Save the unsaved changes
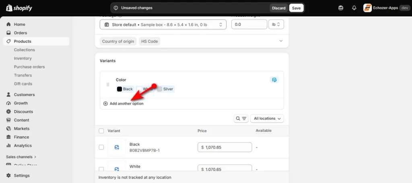Image resolution: width=412 pixels, height=183 pixels. [296, 8]
